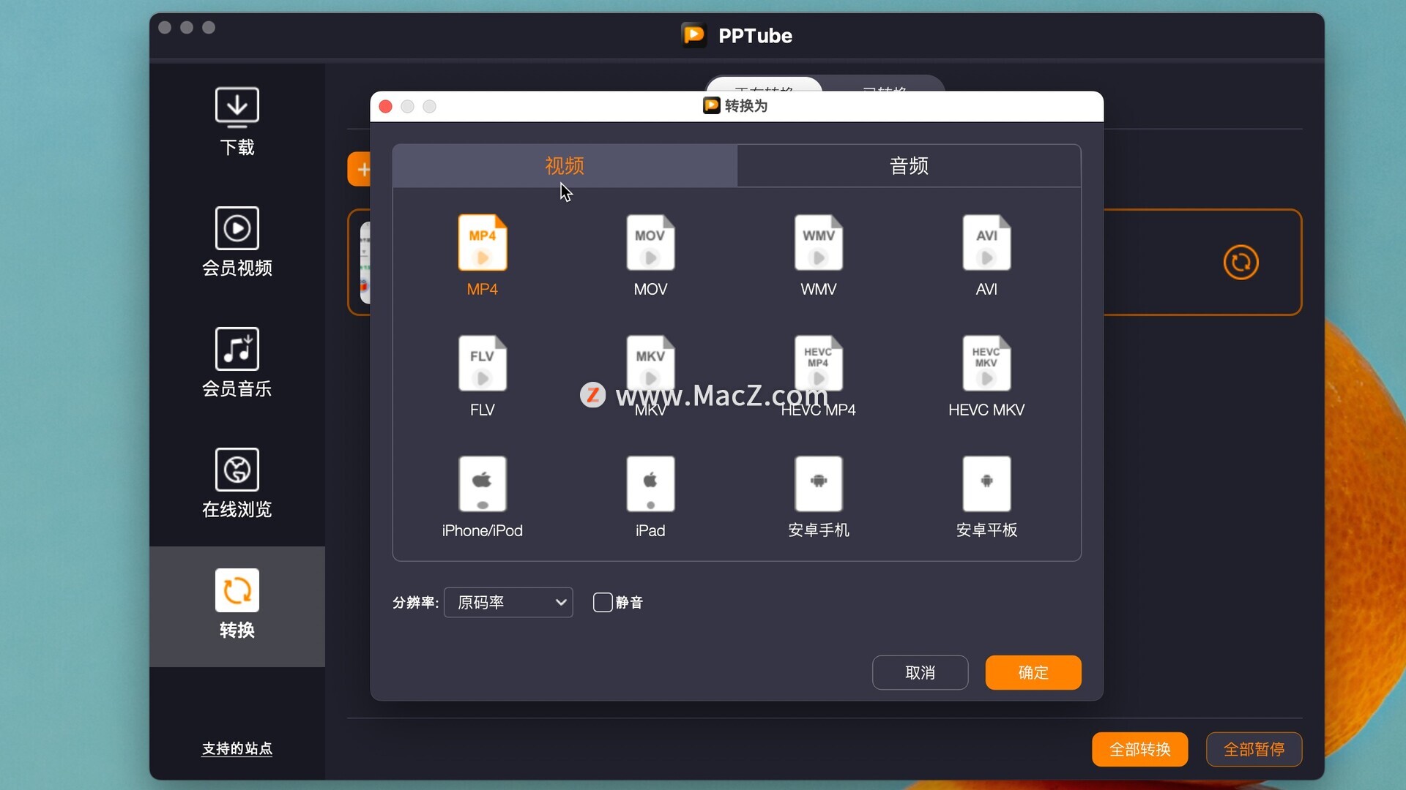Select the MKV format icon

point(650,364)
